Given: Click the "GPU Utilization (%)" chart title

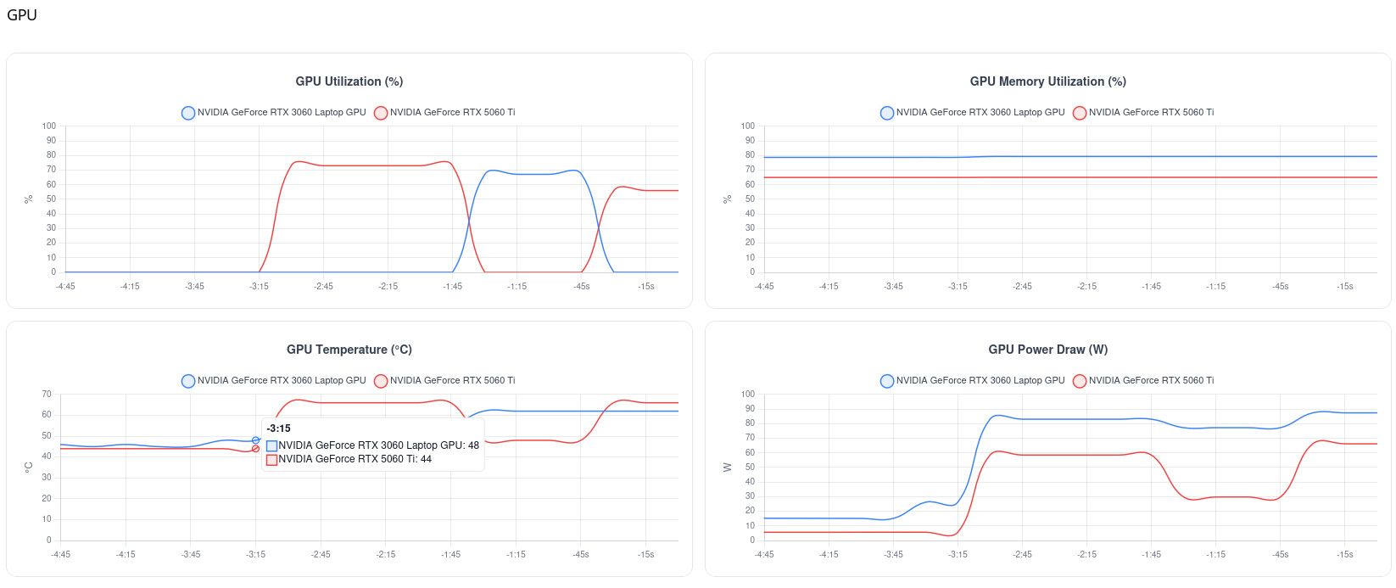Looking at the screenshot, I should click(349, 81).
